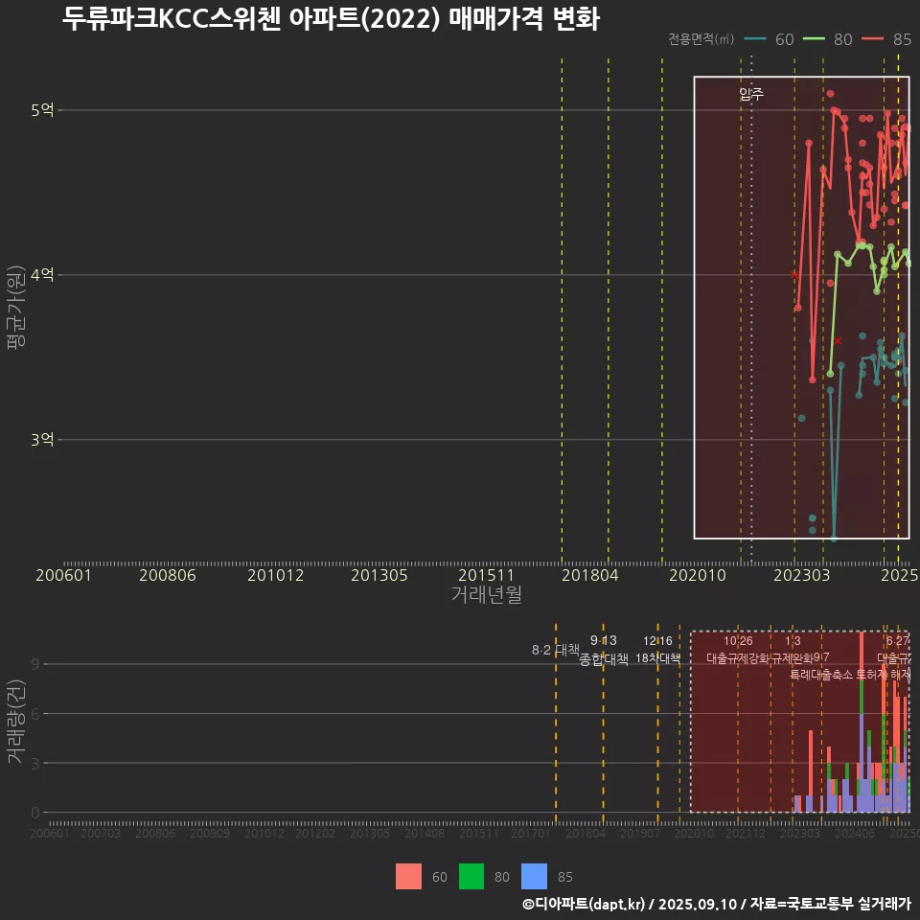Click 201804 on the price chart x-axis
The height and width of the screenshot is (920, 920).
[x=589, y=575]
